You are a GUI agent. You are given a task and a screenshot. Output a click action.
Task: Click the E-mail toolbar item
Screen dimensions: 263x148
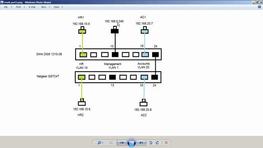tap(32, 7)
